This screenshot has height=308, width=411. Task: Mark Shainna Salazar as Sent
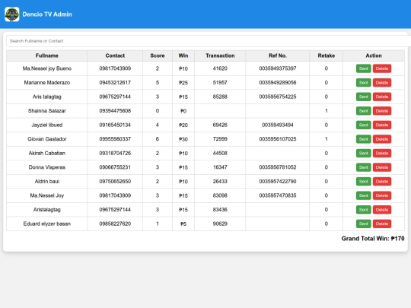(x=363, y=111)
